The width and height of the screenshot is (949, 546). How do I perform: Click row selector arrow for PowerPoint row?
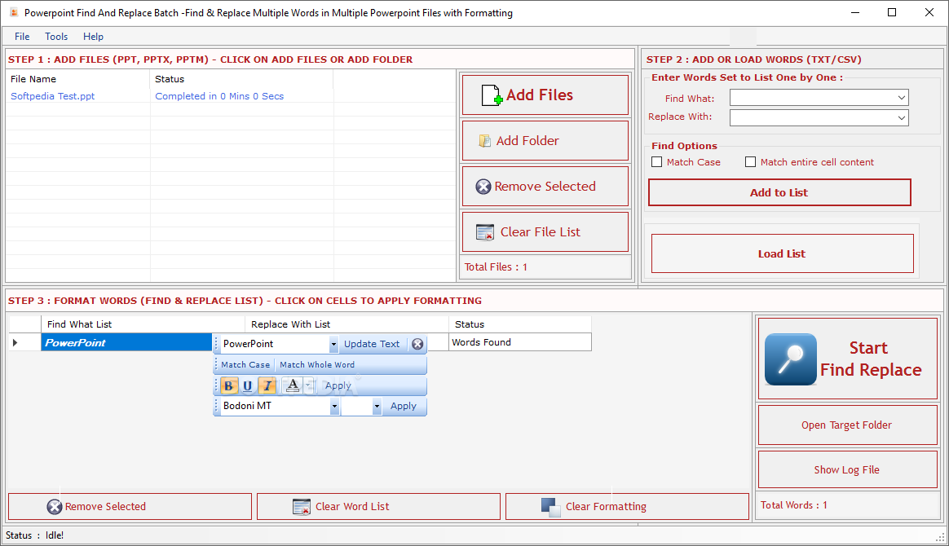click(15, 343)
